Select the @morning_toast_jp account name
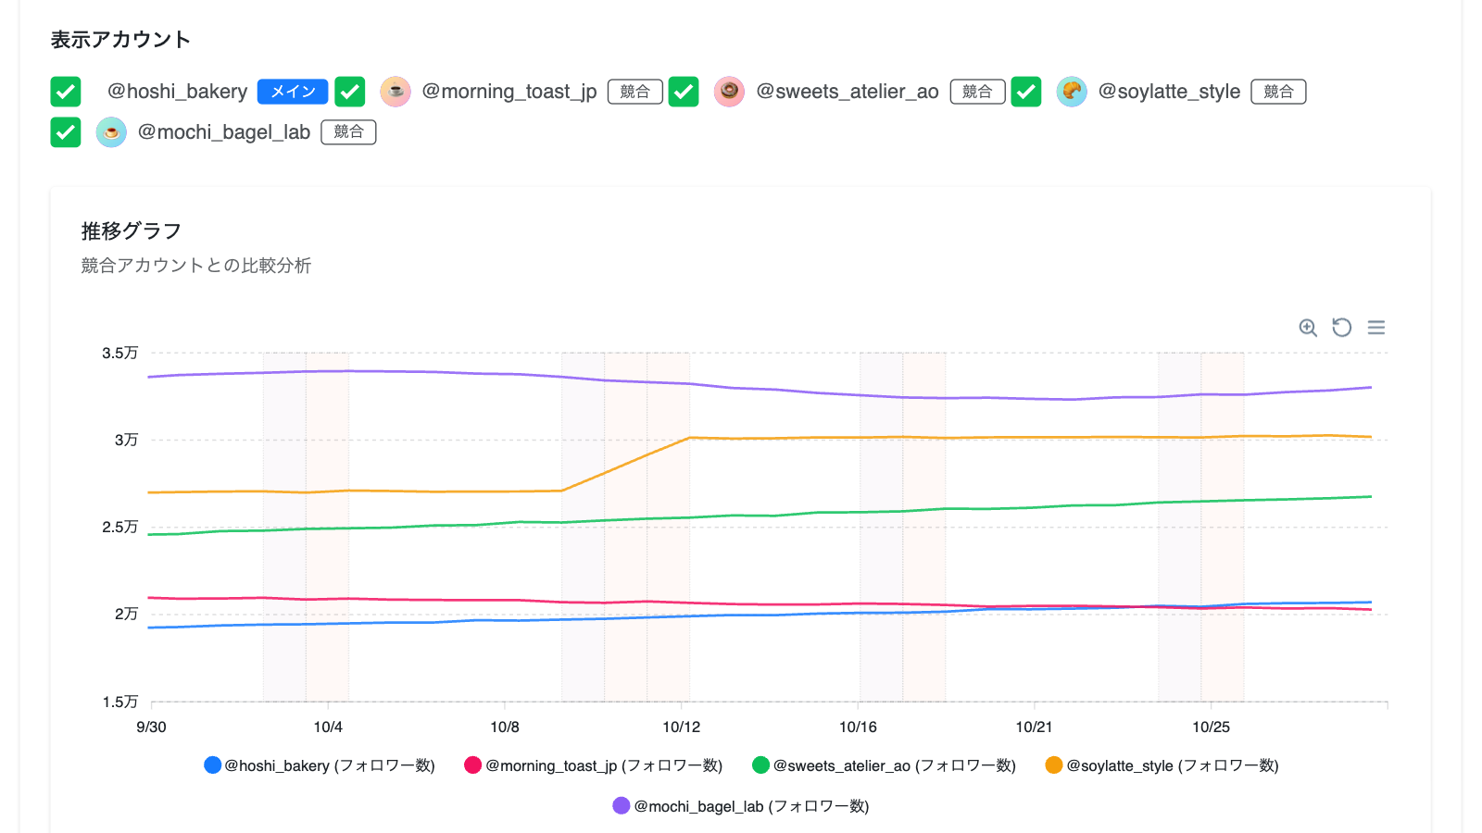 coord(509,92)
